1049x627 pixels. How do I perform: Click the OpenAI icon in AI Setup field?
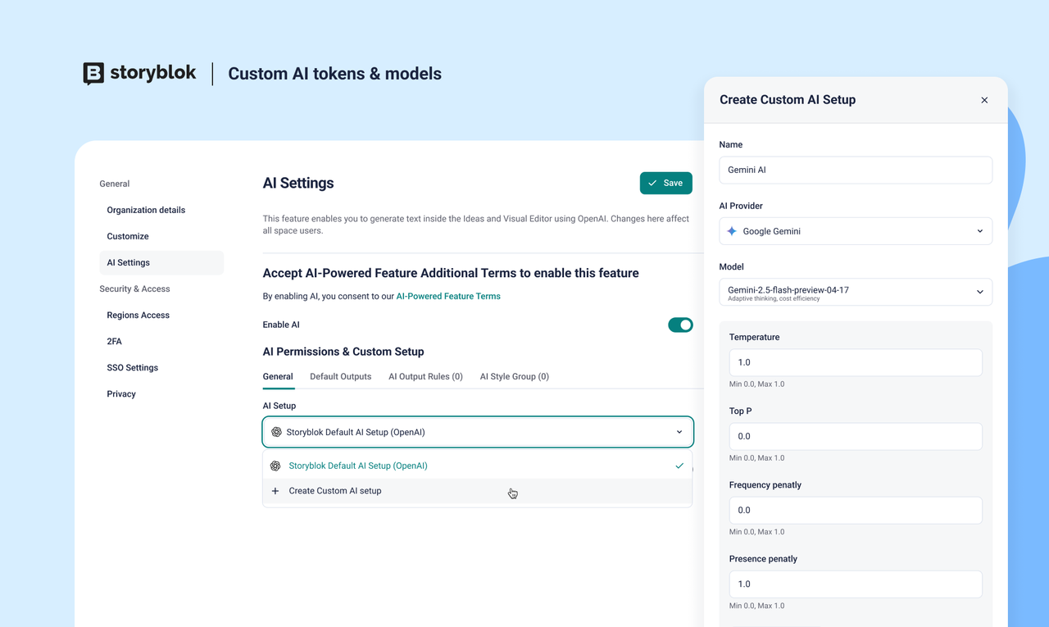tap(276, 431)
